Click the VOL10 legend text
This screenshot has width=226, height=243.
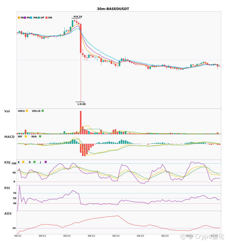click(36, 111)
